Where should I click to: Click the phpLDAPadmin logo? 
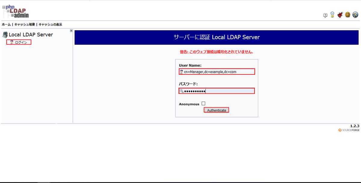16,11
